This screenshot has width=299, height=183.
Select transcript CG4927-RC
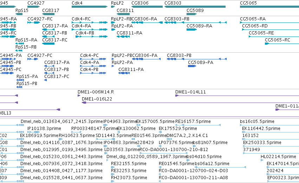pos(40,19)
